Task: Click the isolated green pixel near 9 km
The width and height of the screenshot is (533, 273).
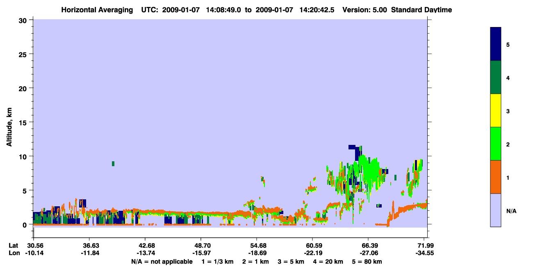Action: click(113, 164)
